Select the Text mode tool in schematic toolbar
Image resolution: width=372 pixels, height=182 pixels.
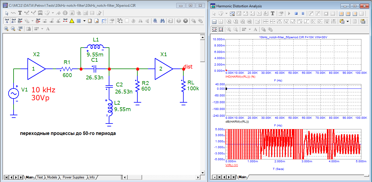pyautogui.click(x=20, y=13)
